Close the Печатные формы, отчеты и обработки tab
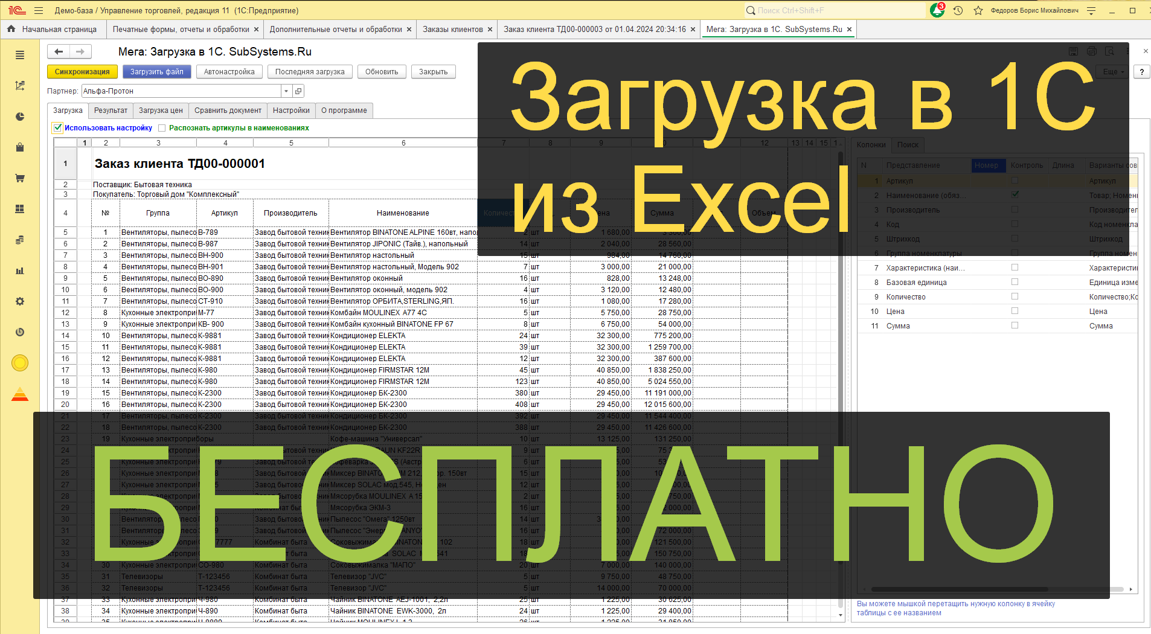 256,29
